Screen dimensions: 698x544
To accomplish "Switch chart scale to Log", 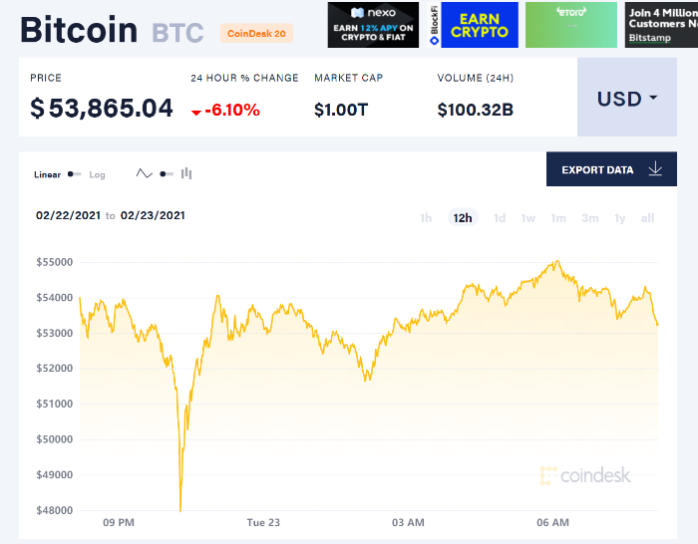I will (x=97, y=174).
